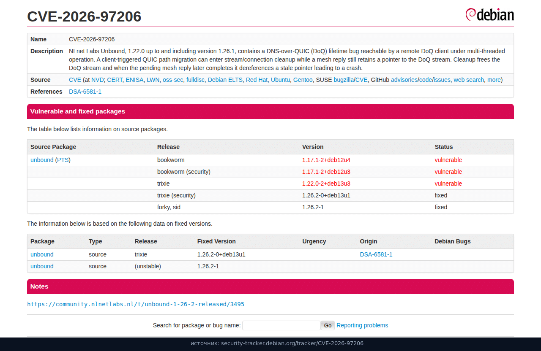Select version 1.17.1-2+deb12u3 text
Viewport: 541px width, 351px height.
click(x=326, y=172)
